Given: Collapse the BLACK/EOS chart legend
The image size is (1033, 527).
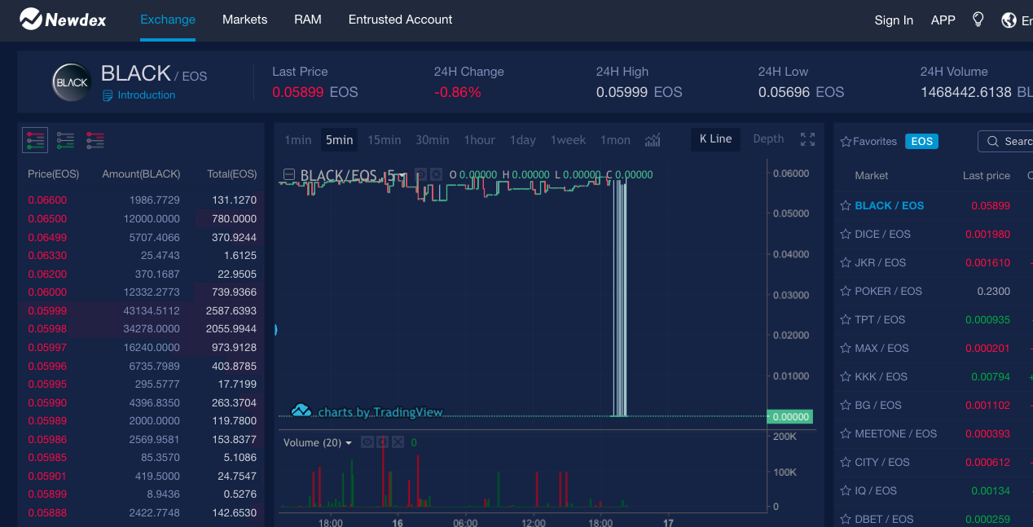Looking at the screenshot, I should click(289, 174).
